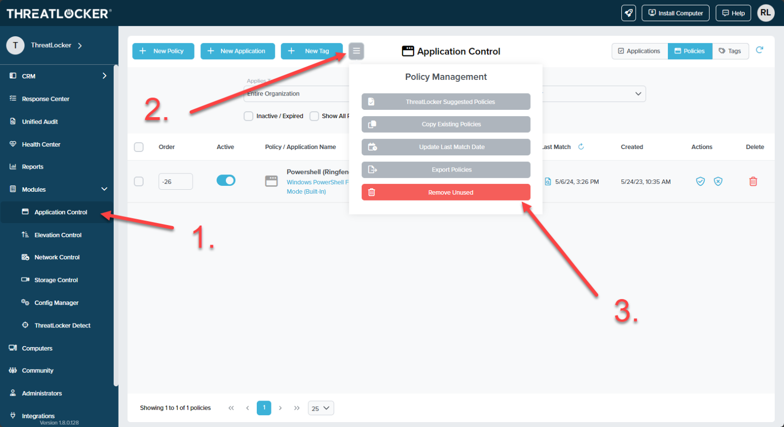Screen dimensions: 784x427
Task: Click the Computers sidebar icon
Action: [x=13, y=348]
